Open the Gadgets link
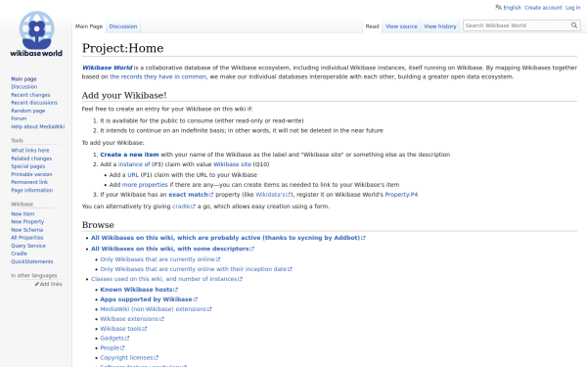 [114, 339]
